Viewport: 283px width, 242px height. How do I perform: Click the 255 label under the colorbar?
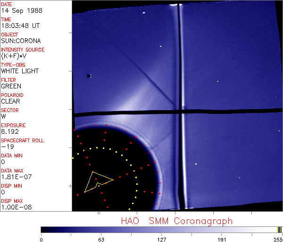(277, 239)
